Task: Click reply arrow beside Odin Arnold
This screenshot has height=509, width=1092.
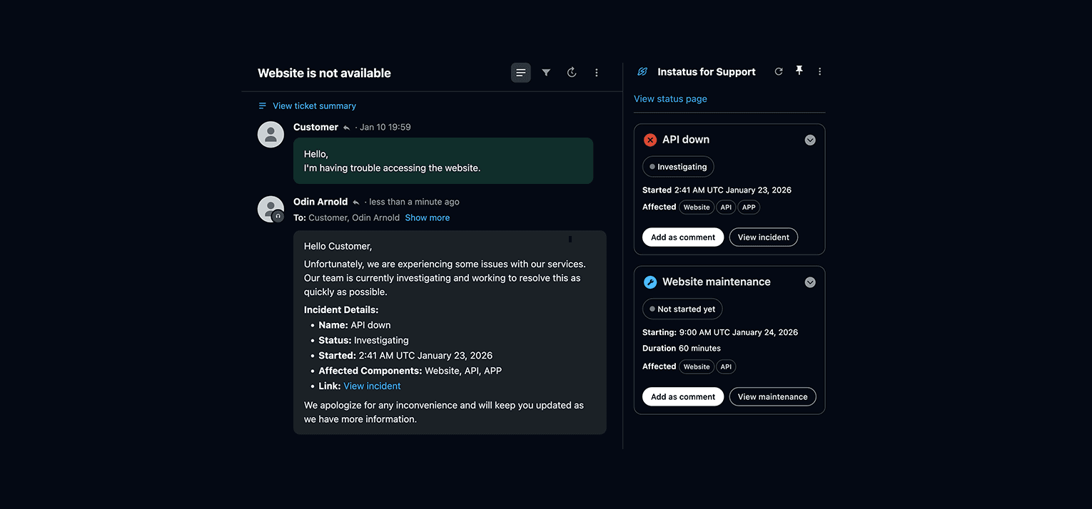Action: (x=355, y=202)
